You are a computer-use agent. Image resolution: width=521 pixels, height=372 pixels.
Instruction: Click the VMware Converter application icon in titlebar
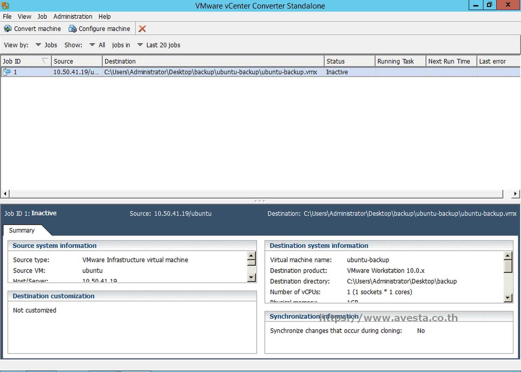click(x=5, y=5)
